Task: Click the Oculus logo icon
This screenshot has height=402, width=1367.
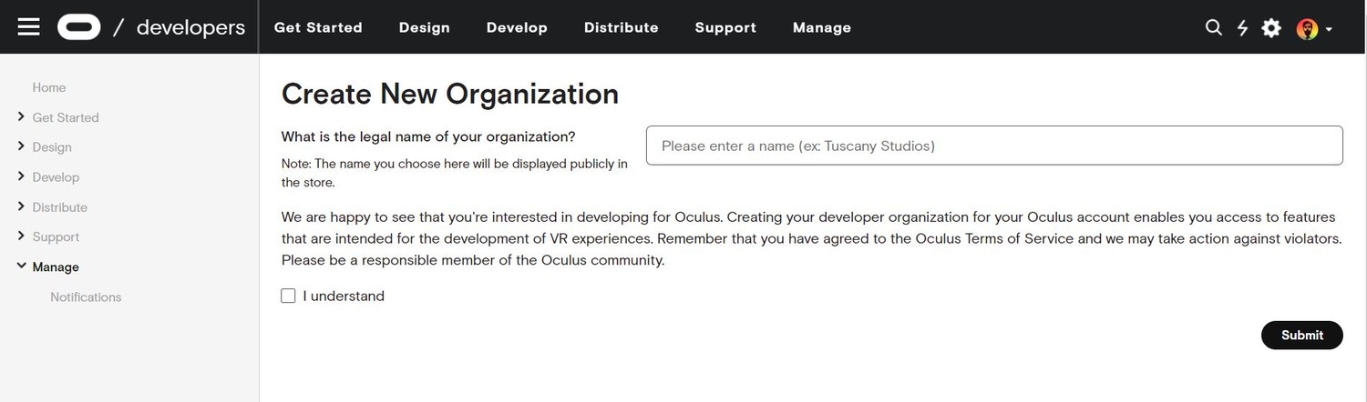Action: [79, 27]
